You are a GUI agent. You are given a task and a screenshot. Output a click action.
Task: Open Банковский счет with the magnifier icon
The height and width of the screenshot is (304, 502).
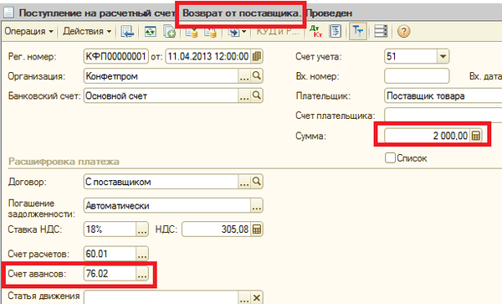[x=257, y=95]
